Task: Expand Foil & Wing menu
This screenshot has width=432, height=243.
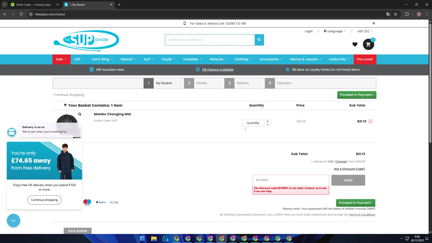Action: pyautogui.click(x=102, y=59)
